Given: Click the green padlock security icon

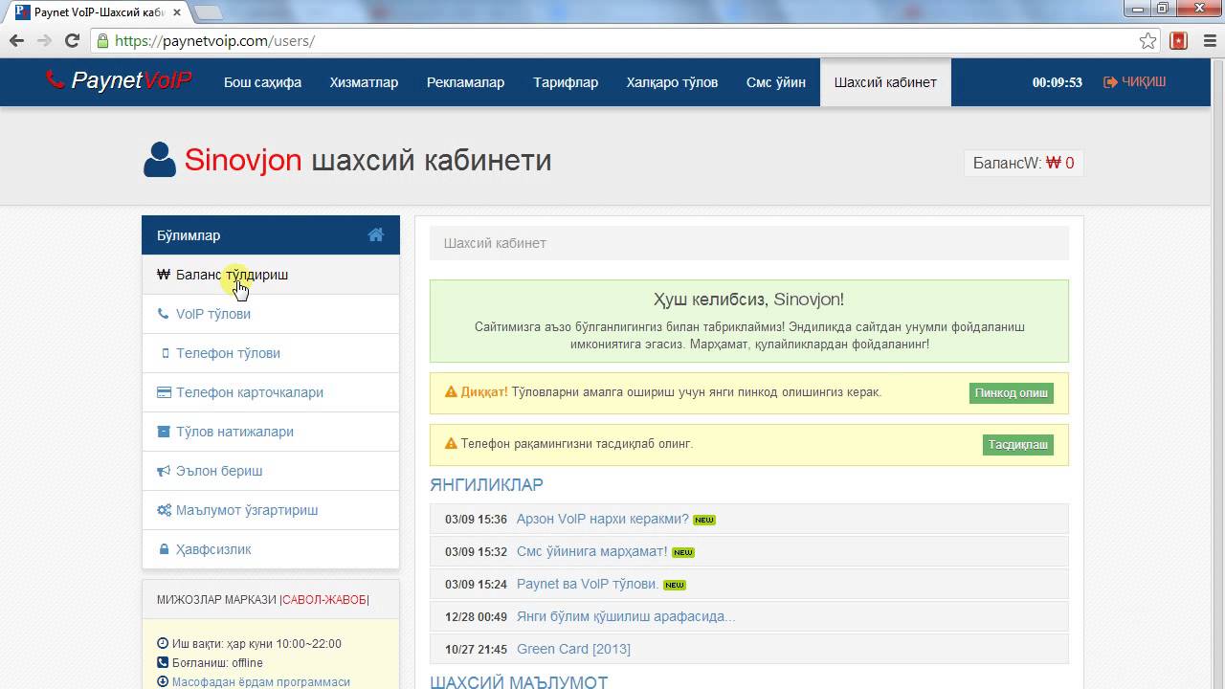Looking at the screenshot, I should coord(102,41).
